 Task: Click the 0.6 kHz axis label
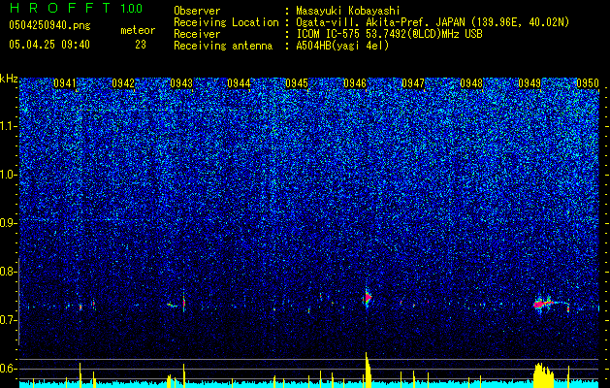(x=9, y=369)
